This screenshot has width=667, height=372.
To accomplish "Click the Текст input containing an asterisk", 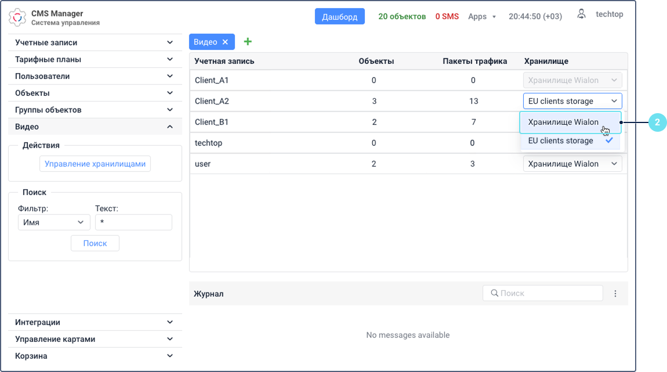I will point(133,222).
